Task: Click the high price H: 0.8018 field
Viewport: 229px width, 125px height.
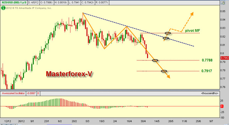Action: [x=61, y=2]
